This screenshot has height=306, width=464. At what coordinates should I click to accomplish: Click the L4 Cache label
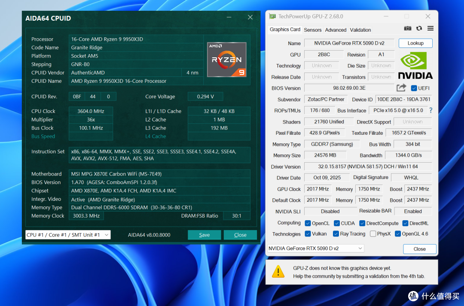point(156,136)
